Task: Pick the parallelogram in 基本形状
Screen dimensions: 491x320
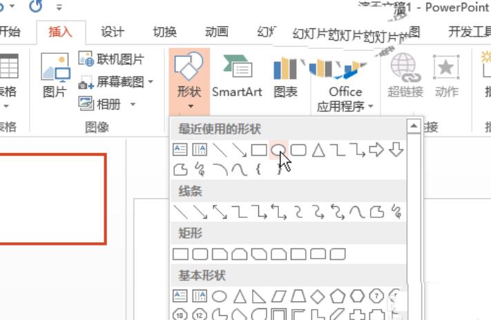Action: [x=279, y=297]
